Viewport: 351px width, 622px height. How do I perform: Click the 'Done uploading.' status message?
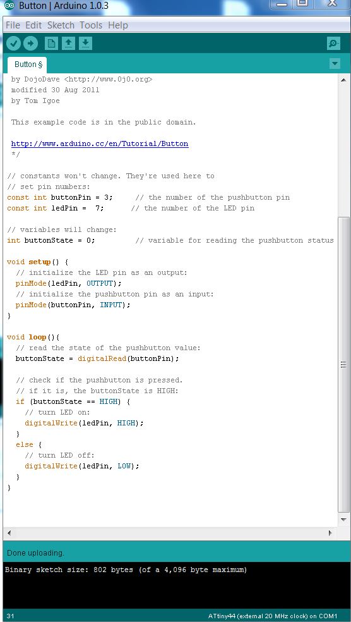coord(35,552)
